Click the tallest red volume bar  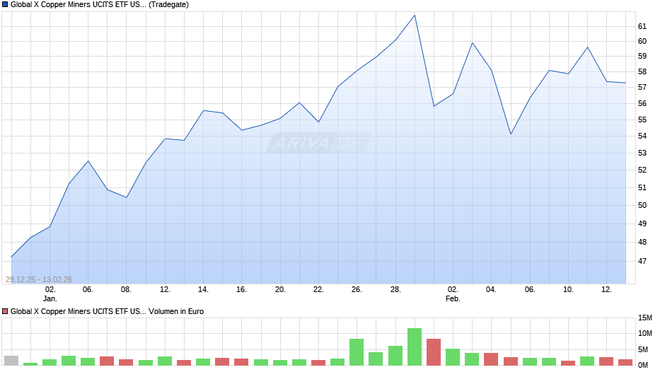(434, 352)
